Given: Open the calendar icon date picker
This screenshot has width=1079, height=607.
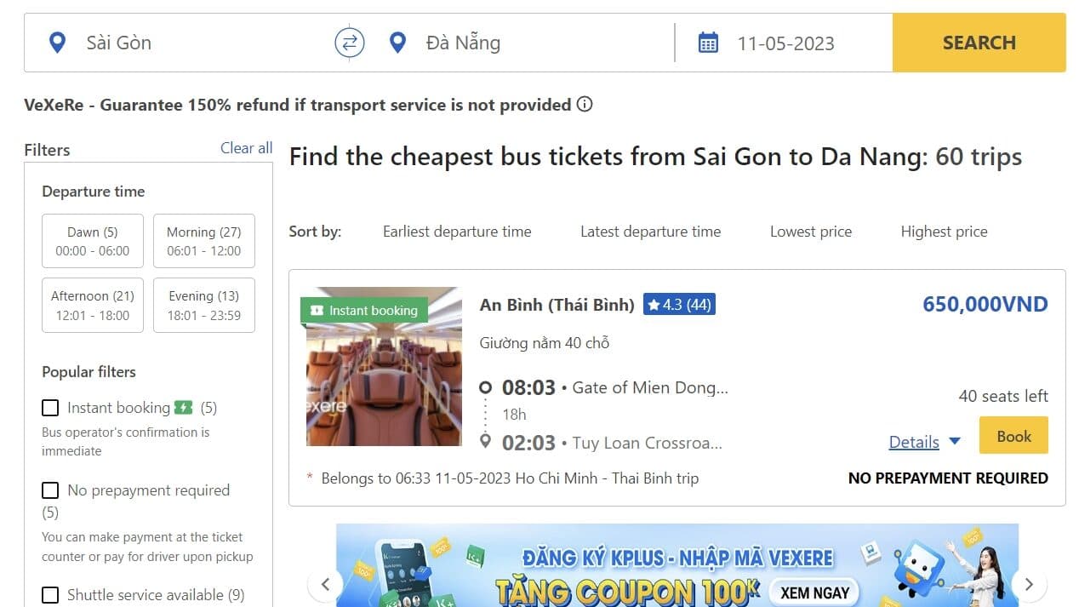Looking at the screenshot, I should [708, 43].
